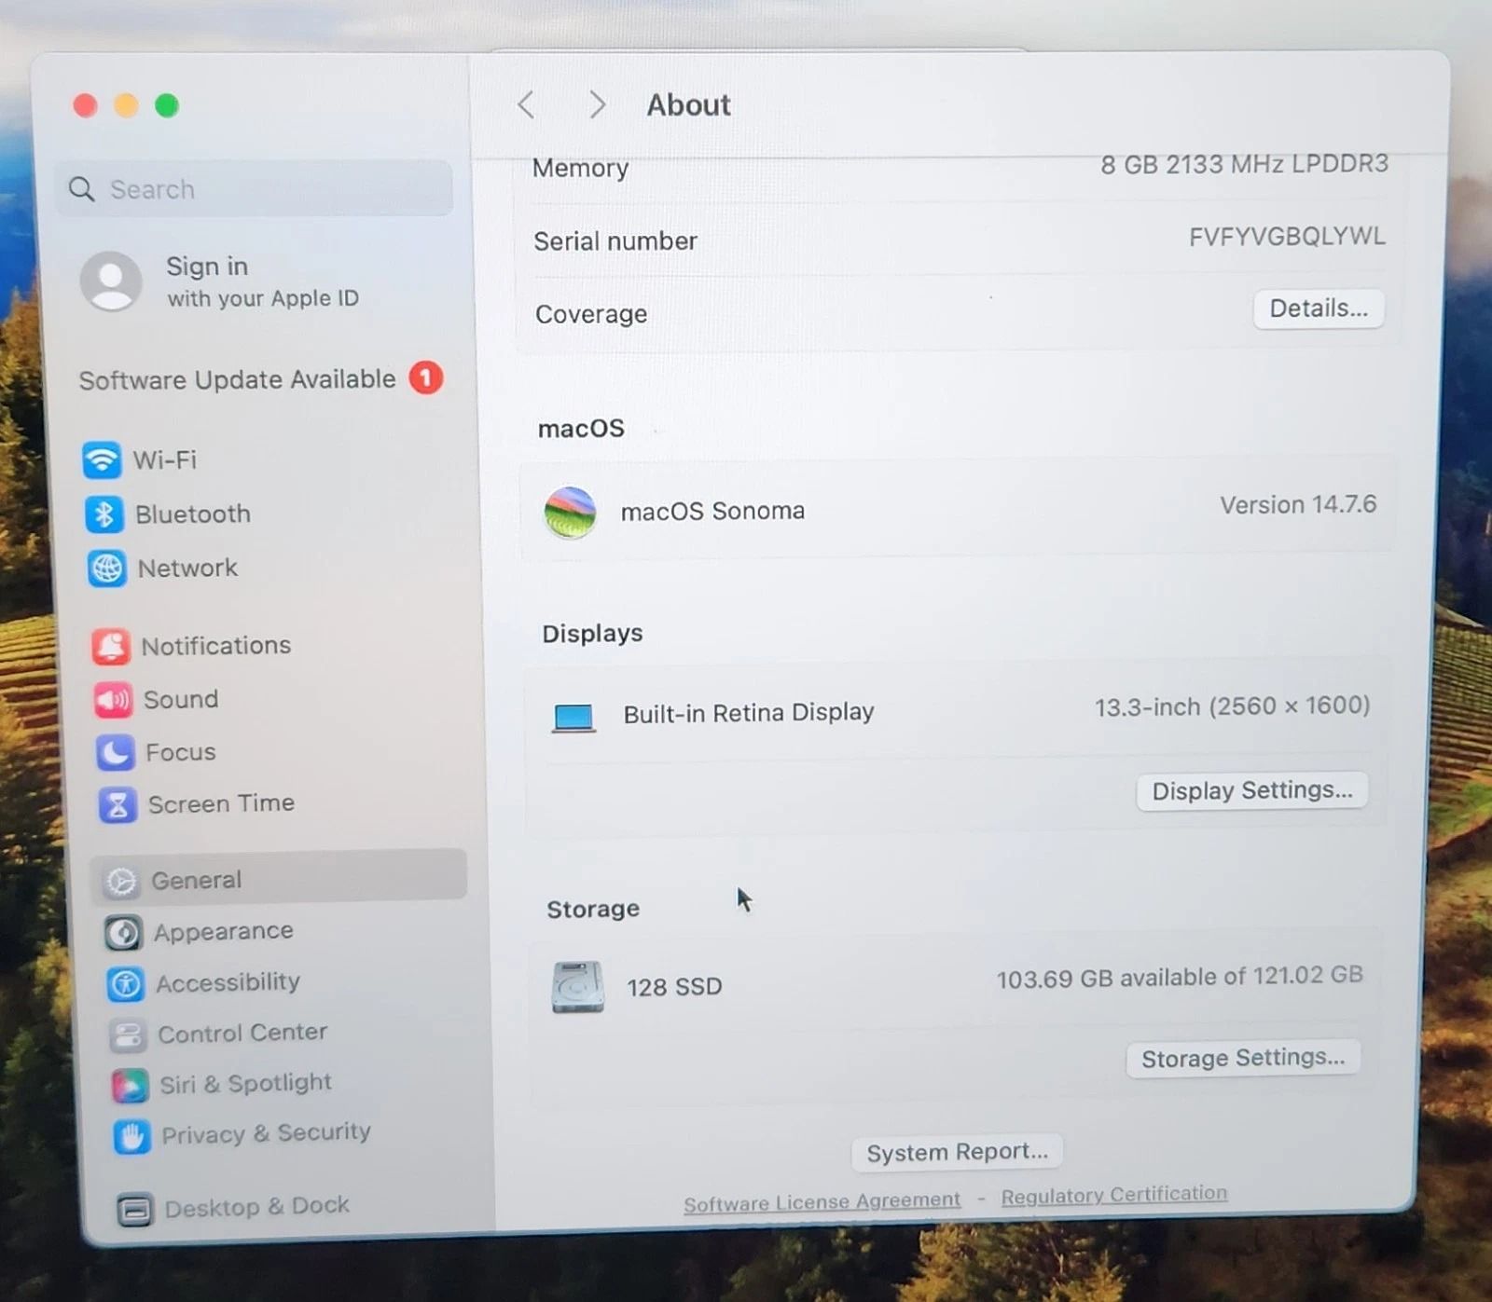Click the forward navigation chevron

(597, 104)
